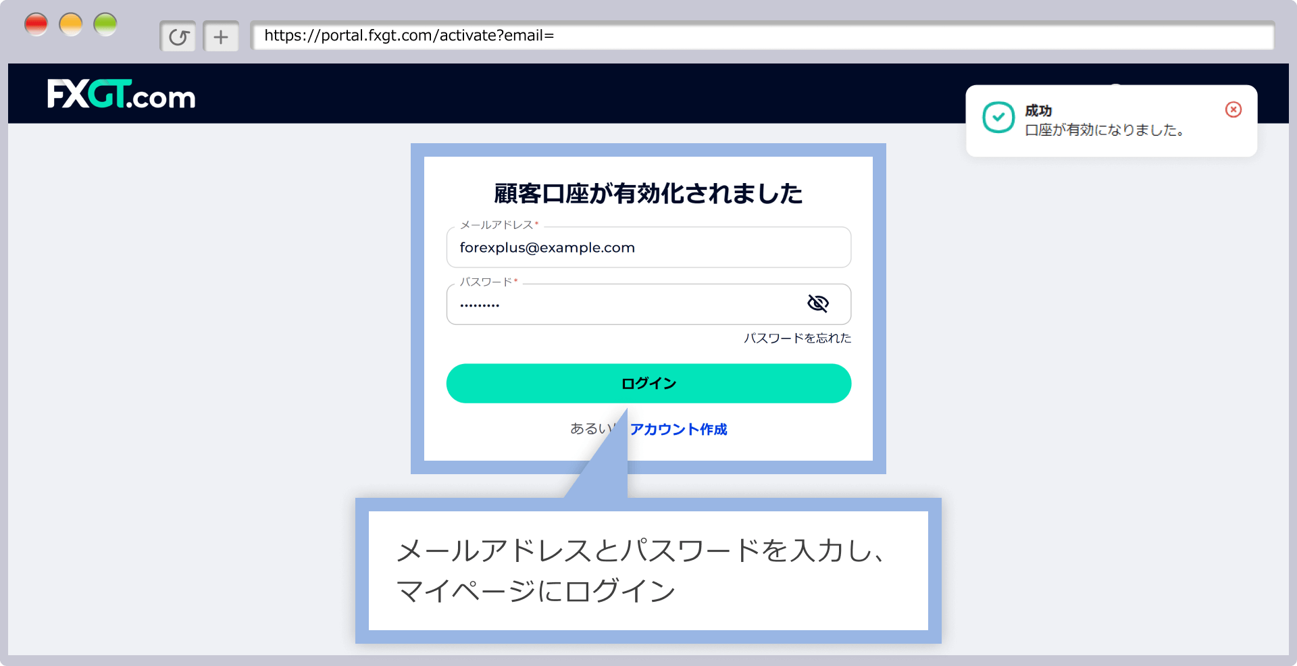Click the browser reload icon
The width and height of the screenshot is (1297, 666).
[178, 36]
